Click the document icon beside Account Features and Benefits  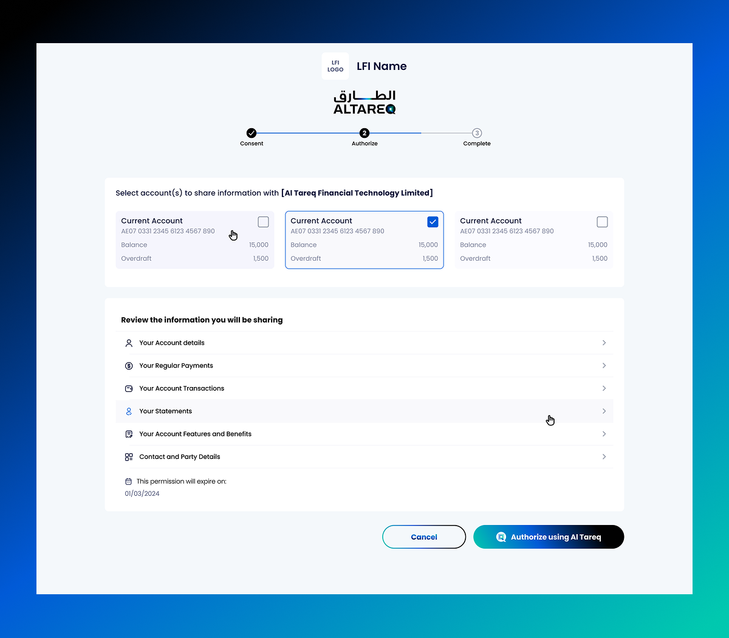pos(129,434)
